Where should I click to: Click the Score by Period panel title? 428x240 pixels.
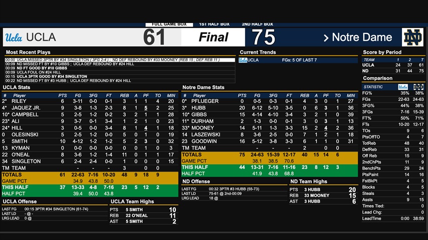coord(382,52)
